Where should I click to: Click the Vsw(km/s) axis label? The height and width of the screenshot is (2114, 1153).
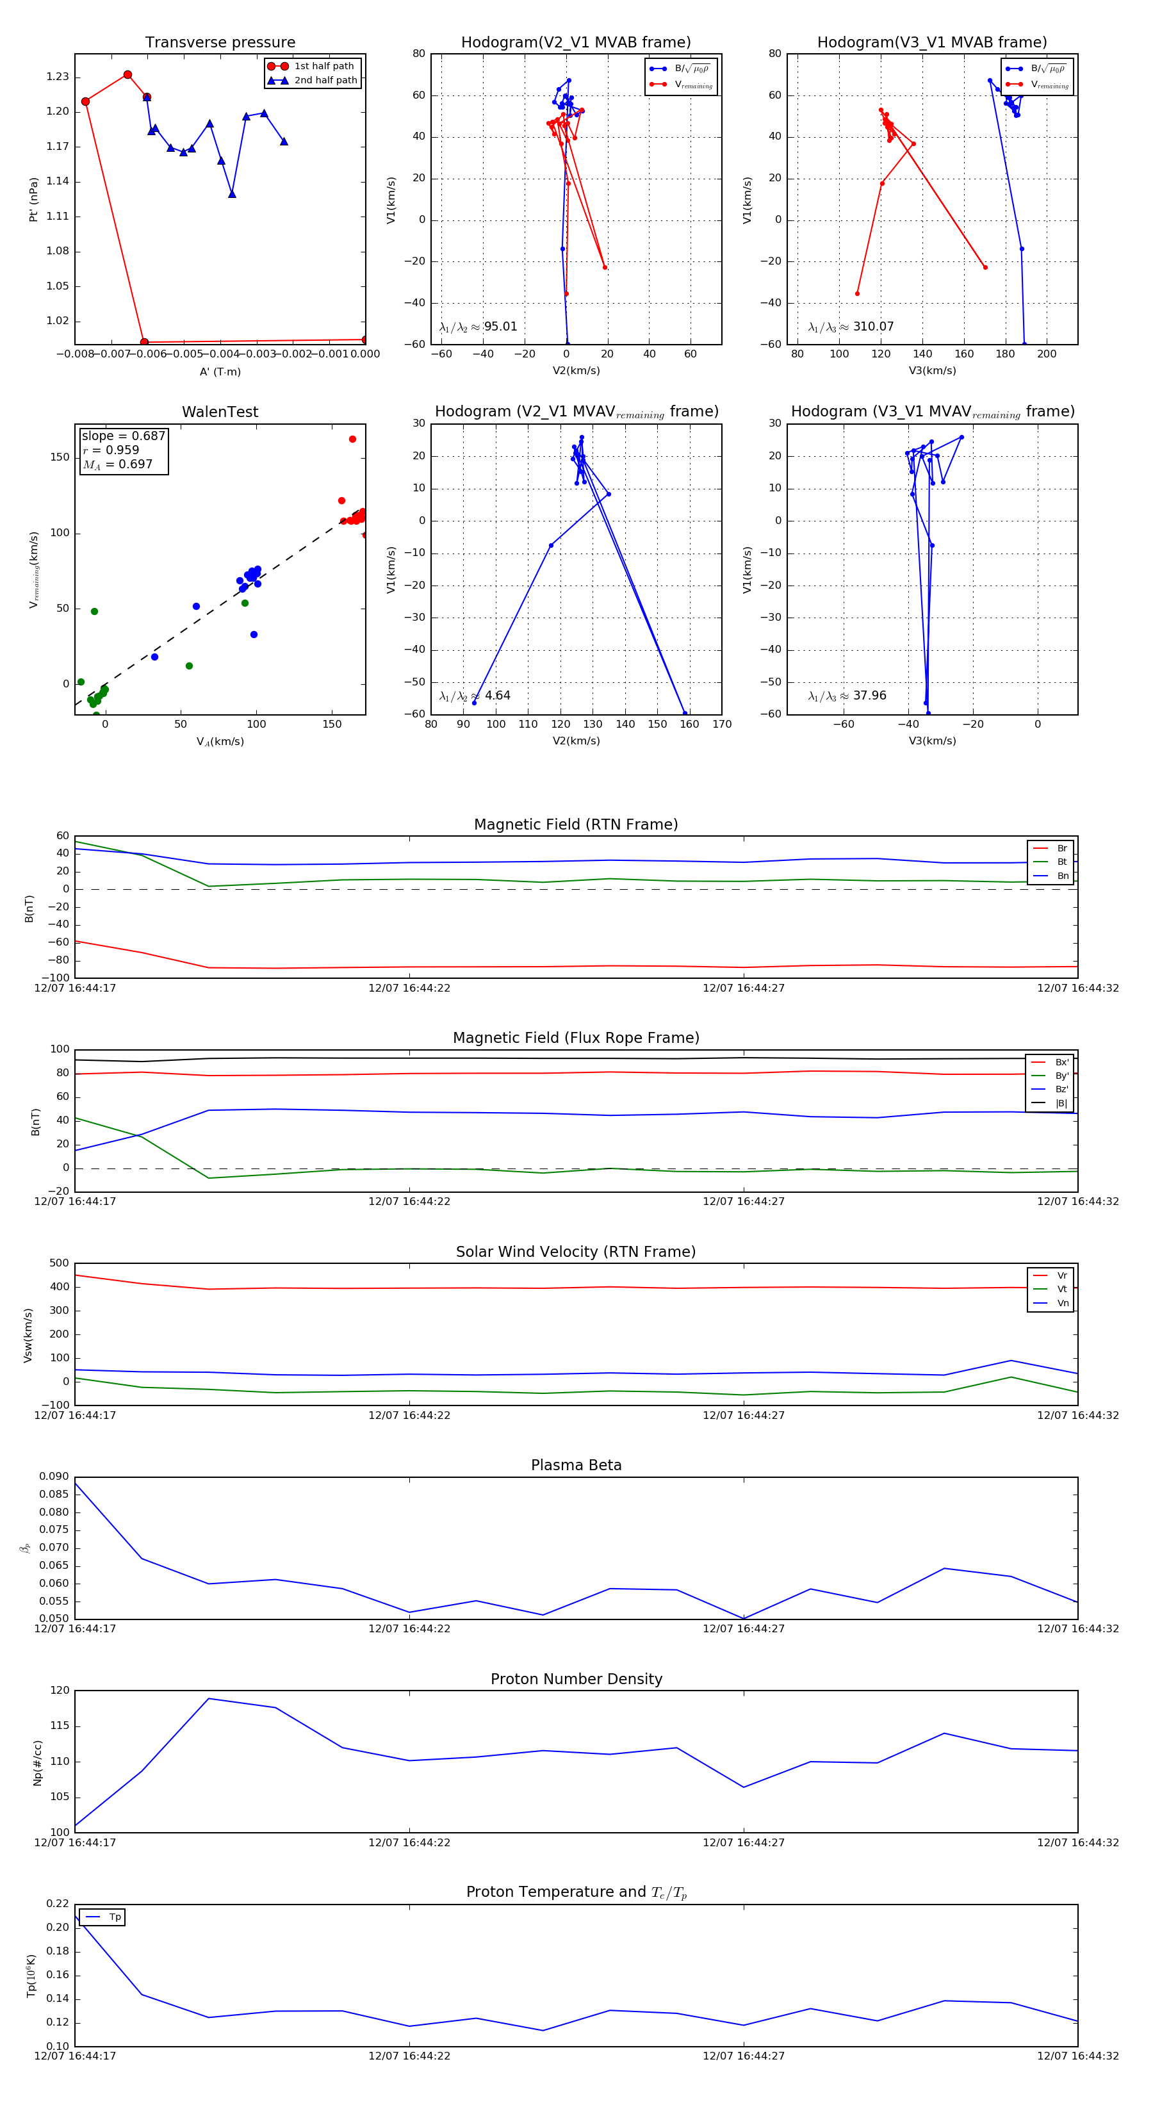(28, 1335)
